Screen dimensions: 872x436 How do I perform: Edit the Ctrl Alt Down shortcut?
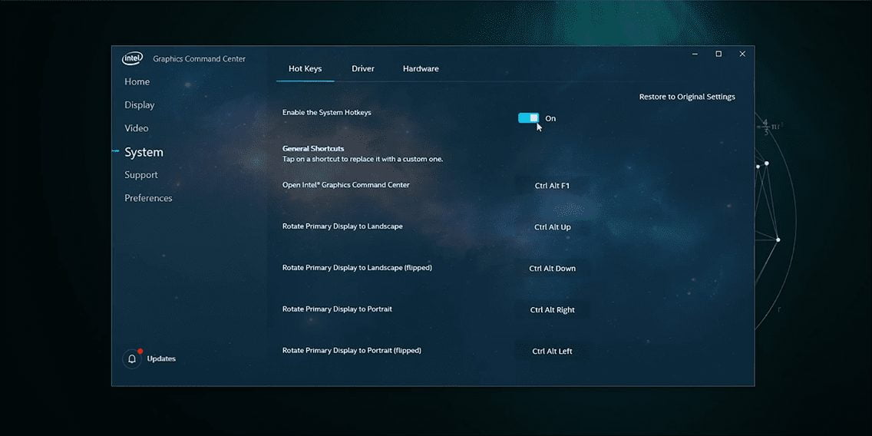coord(552,269)
